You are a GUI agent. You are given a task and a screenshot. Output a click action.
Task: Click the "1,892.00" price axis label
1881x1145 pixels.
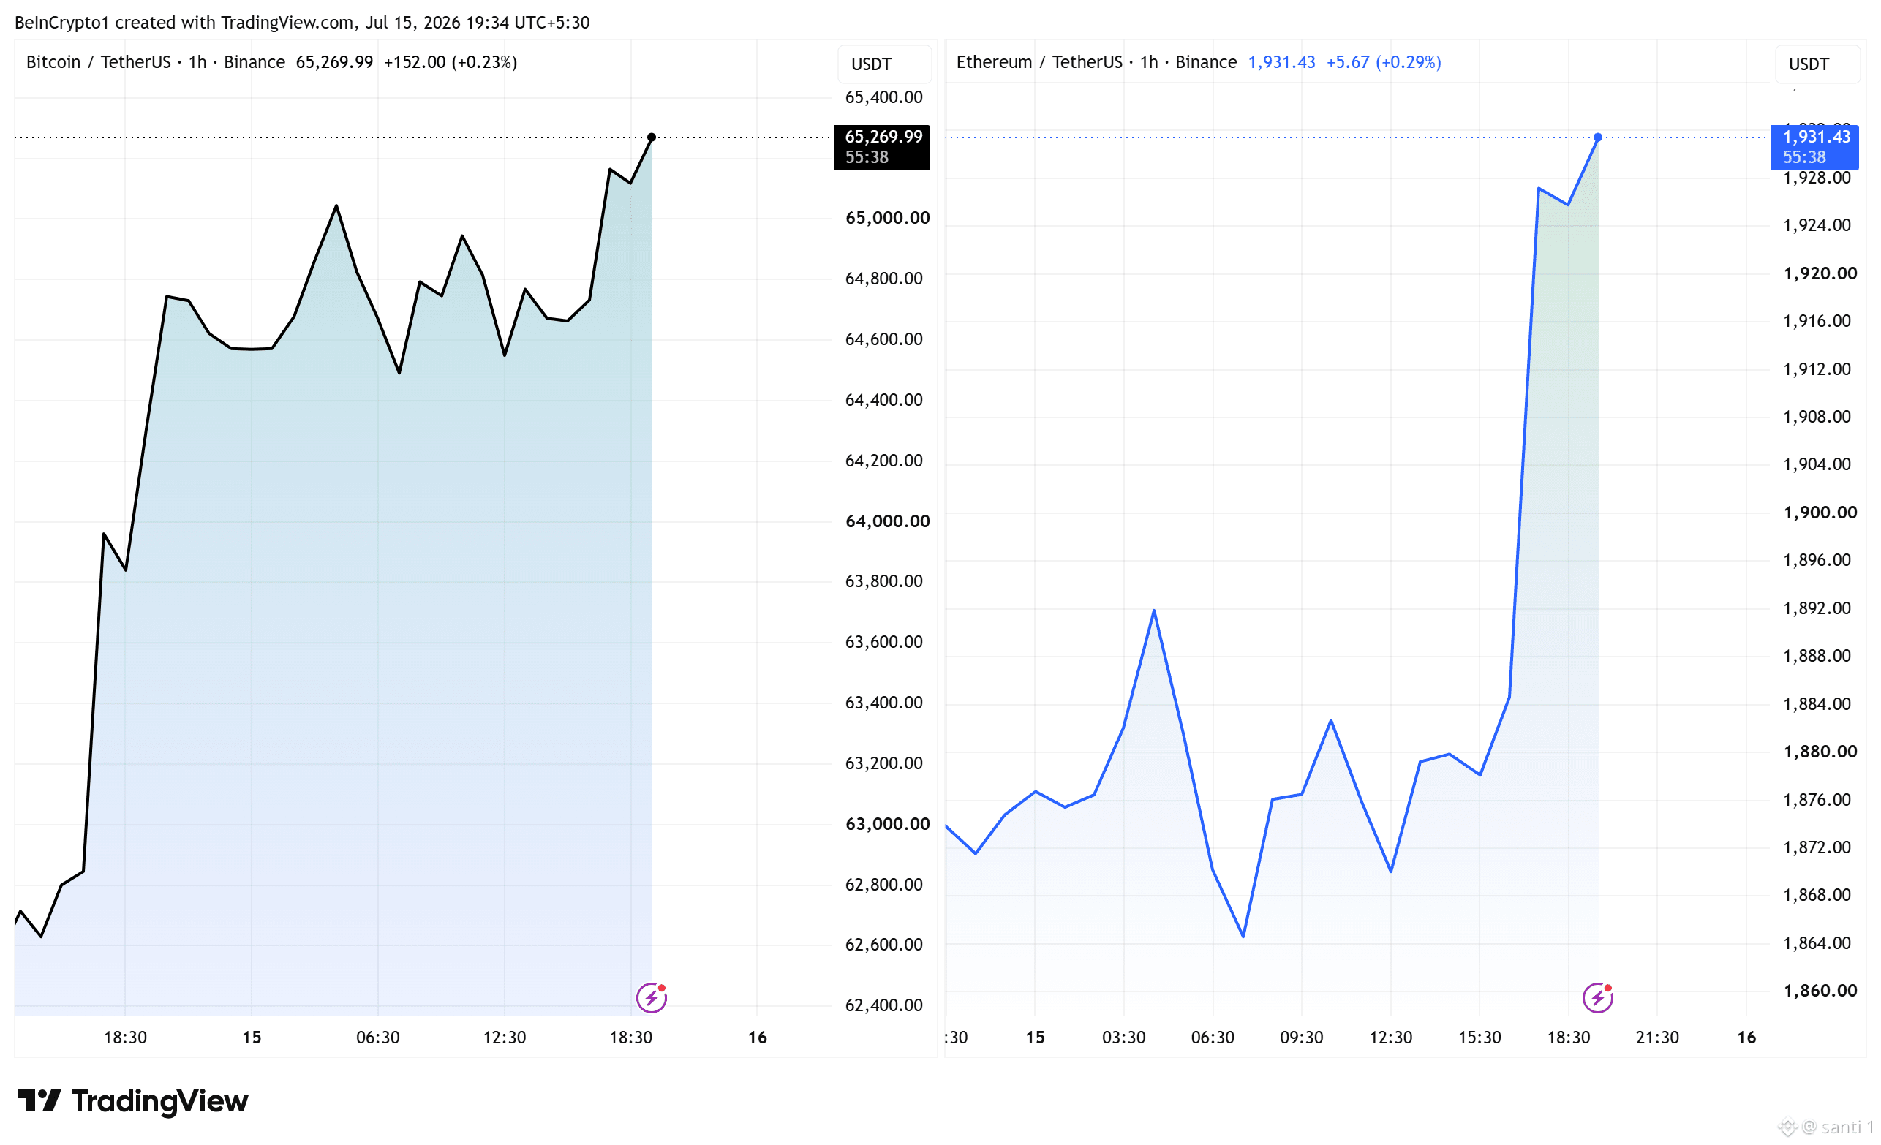(x=1817, y=608)
